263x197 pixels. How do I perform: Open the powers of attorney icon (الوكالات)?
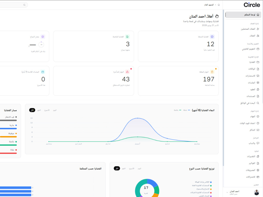[x=258, y=69]
